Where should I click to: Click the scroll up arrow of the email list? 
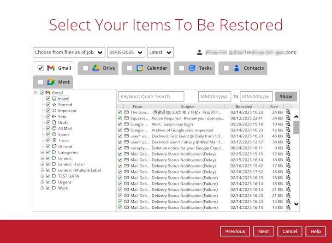296,117
